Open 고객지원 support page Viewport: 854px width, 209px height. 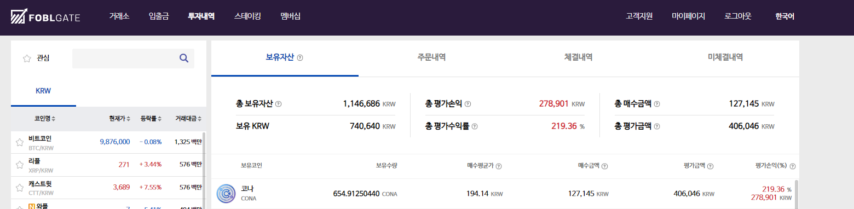point(639,16)
